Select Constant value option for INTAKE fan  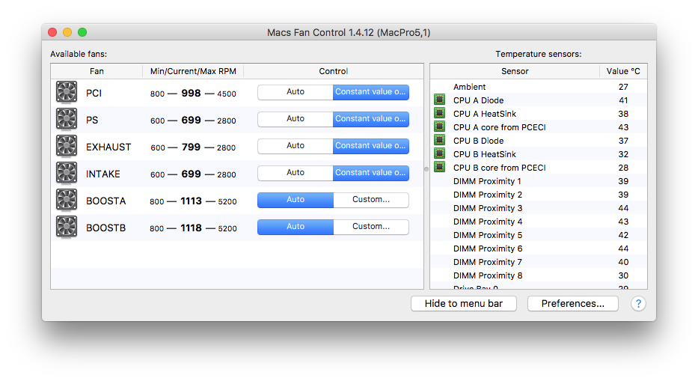coord(371,173)
